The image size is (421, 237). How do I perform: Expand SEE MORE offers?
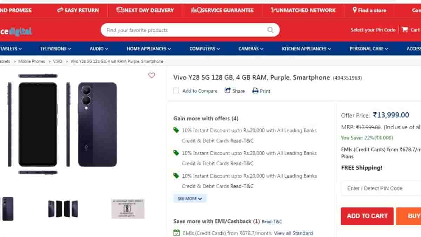190,198
